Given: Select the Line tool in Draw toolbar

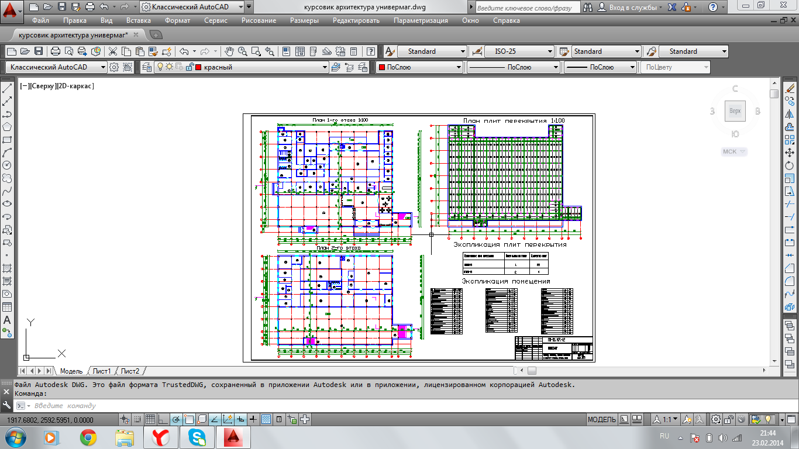Looking at the screenshot, I should 7,88.
